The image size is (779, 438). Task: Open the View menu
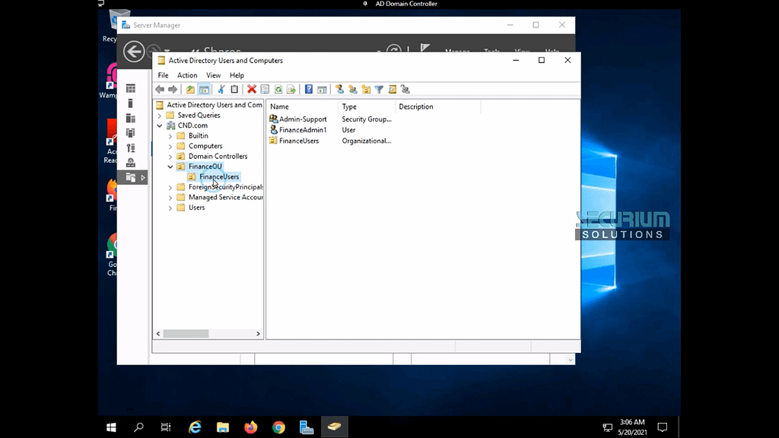[x=213, y=75]
